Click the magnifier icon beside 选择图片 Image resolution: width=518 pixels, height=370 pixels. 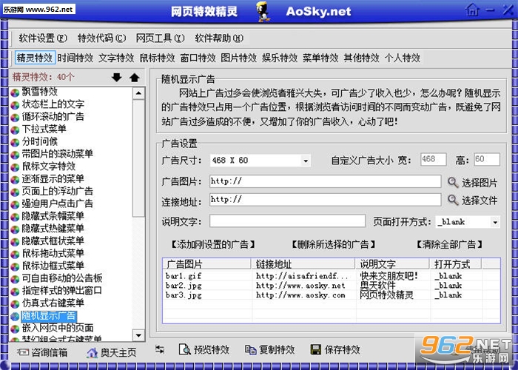click(453, 182)
